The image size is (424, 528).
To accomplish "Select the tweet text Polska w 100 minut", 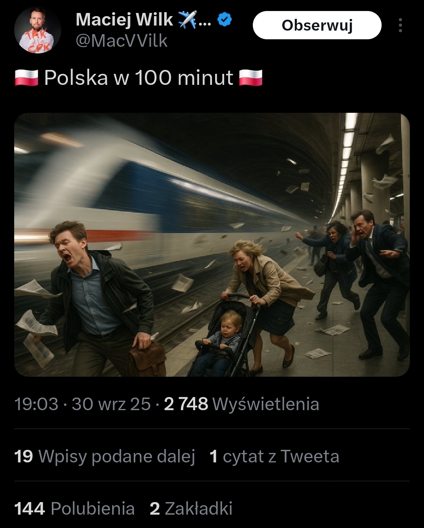I will [x=139, y=77].
